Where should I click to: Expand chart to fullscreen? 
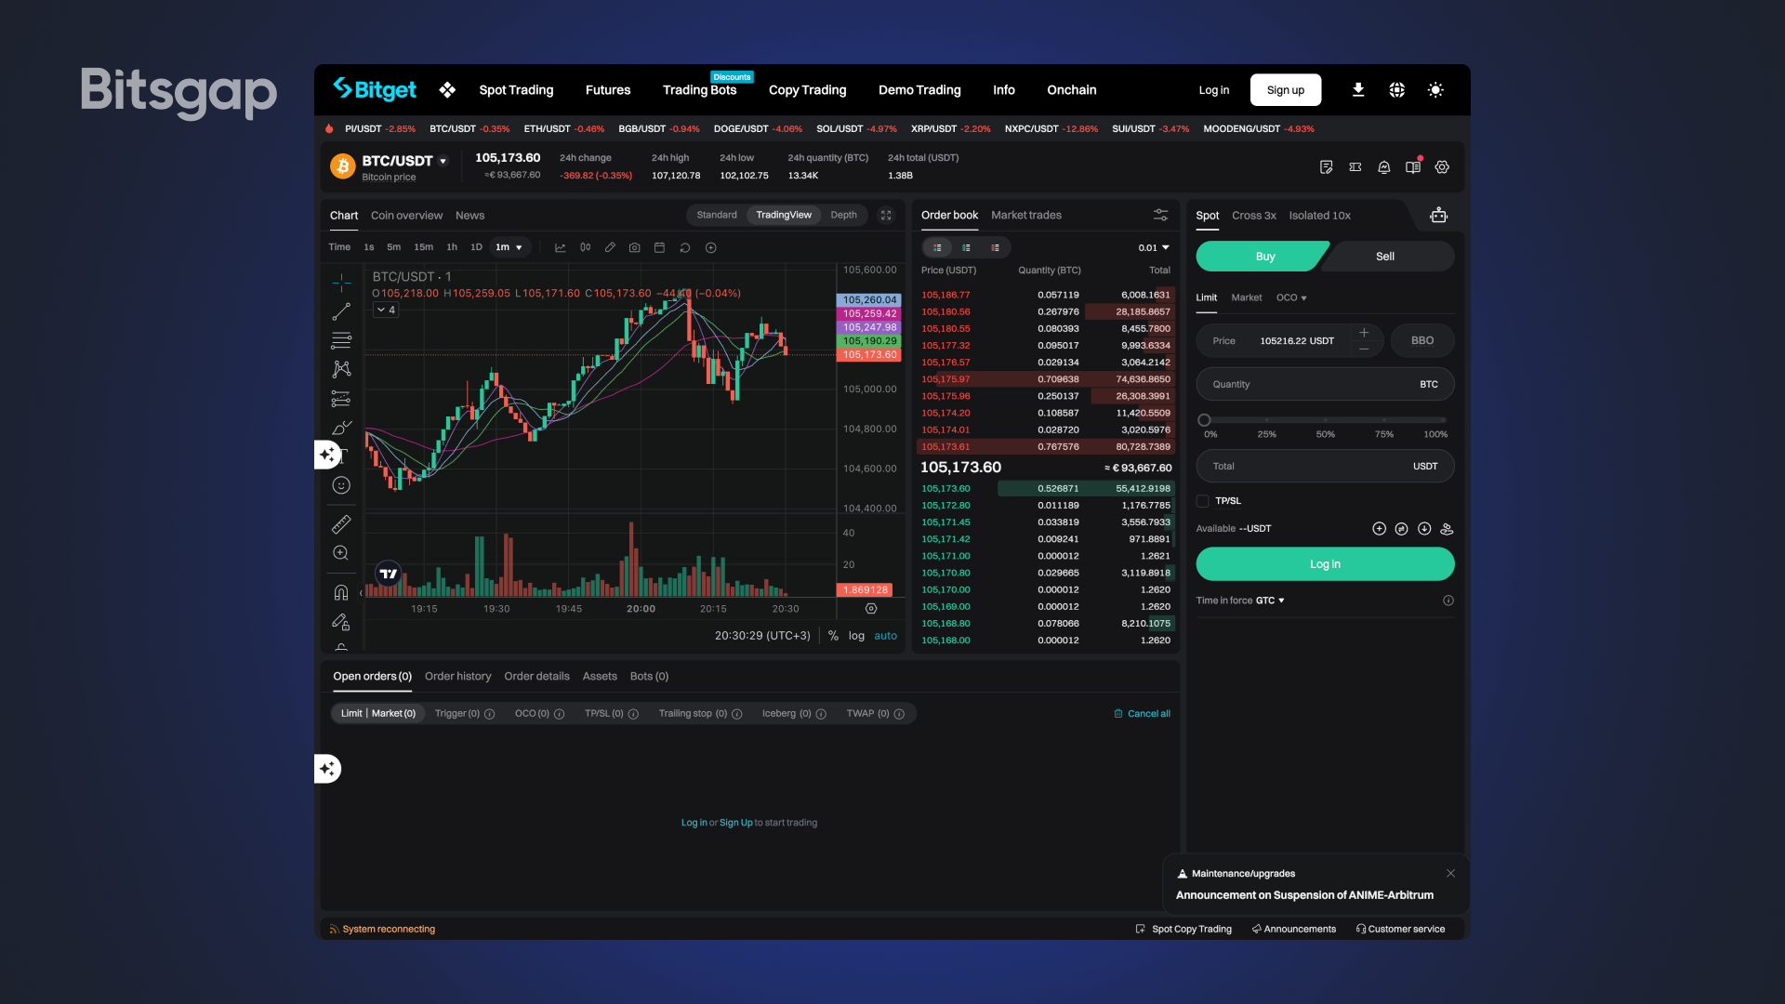tap(886, 215)
